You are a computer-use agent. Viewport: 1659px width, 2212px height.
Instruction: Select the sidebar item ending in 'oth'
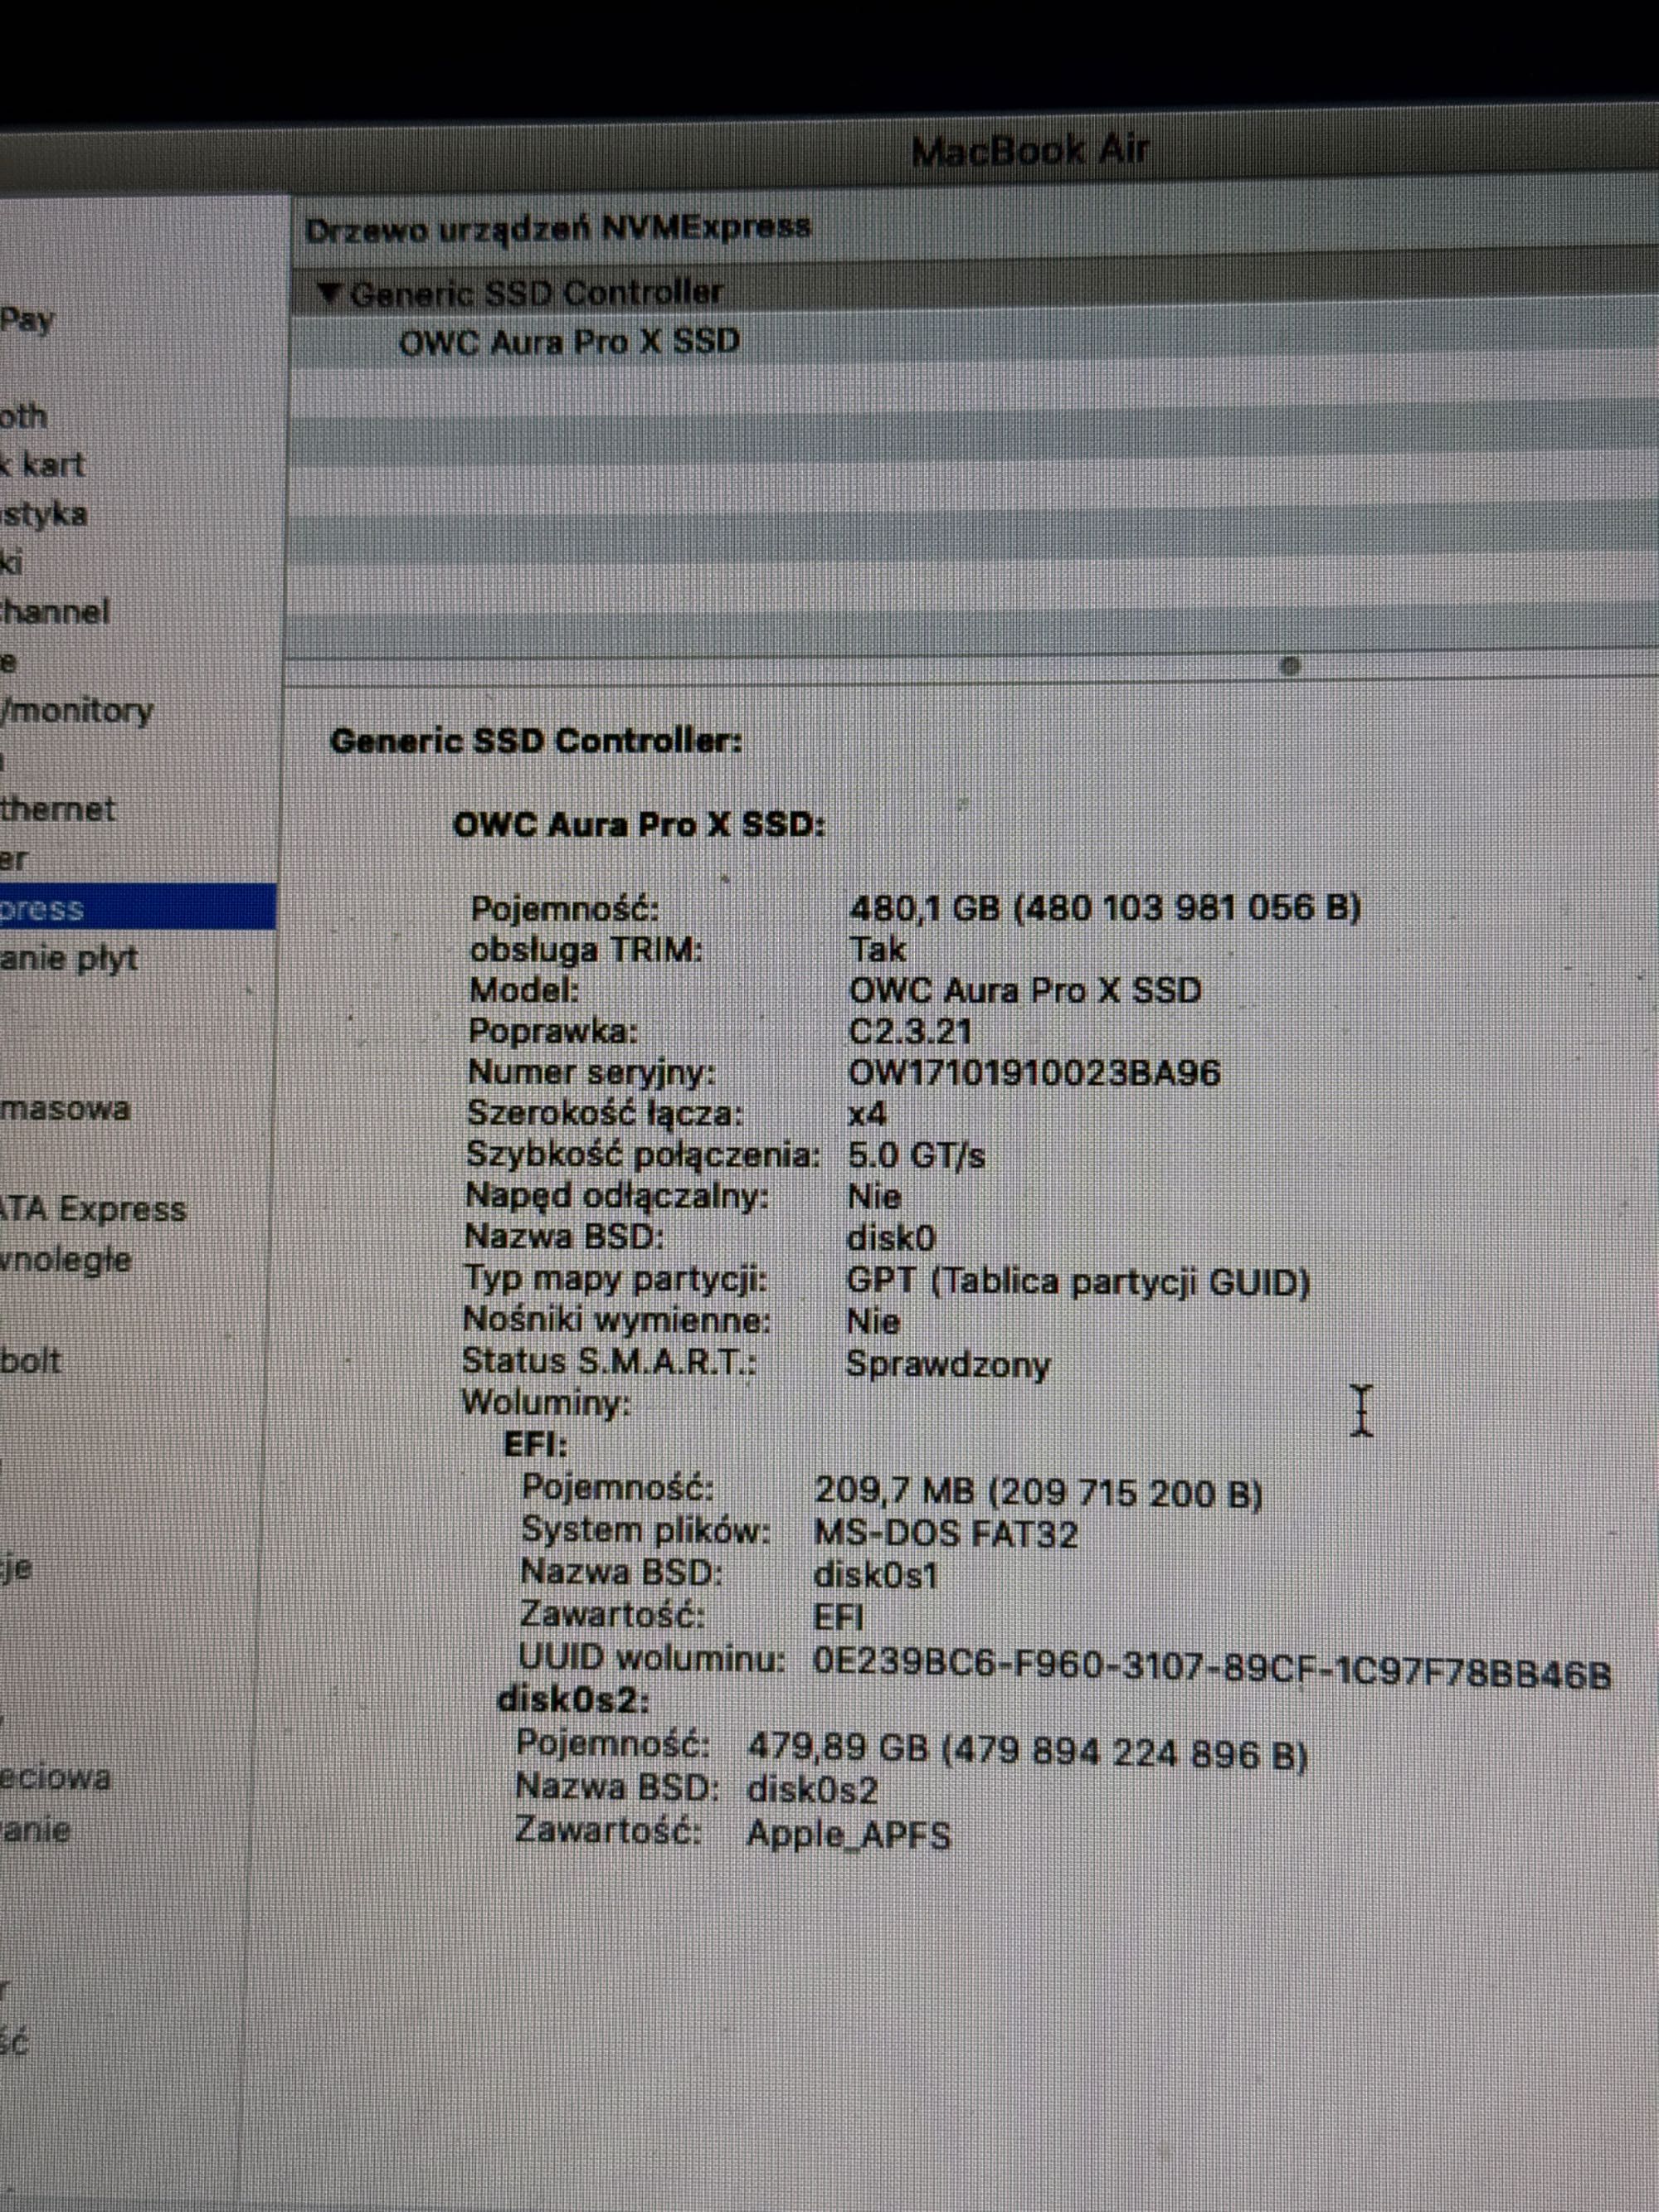coord(24,415)
